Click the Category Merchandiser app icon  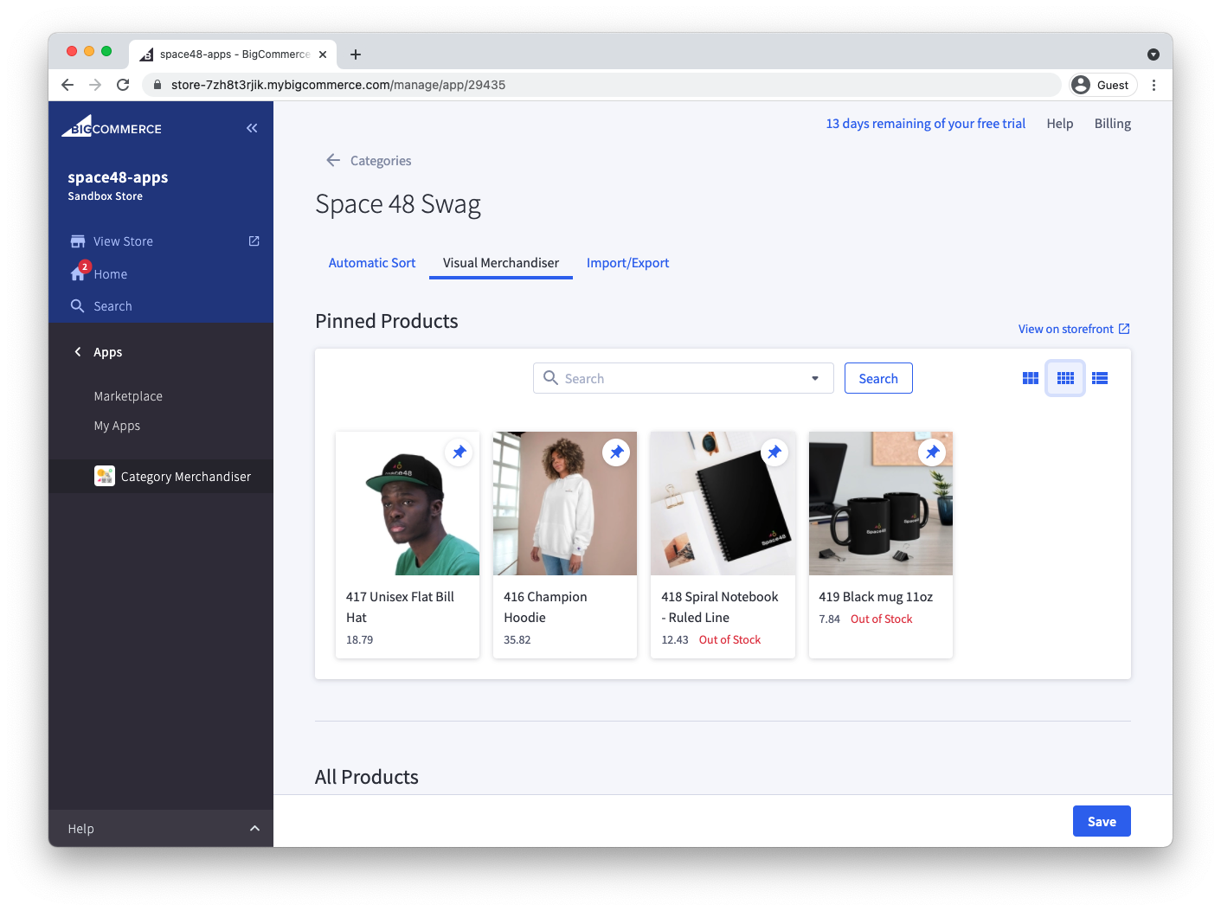pos(105,476)
